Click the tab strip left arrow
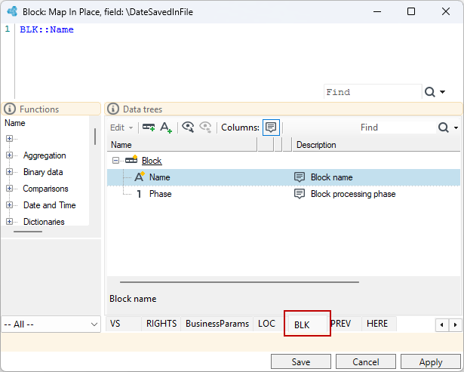 pos(442,325)
